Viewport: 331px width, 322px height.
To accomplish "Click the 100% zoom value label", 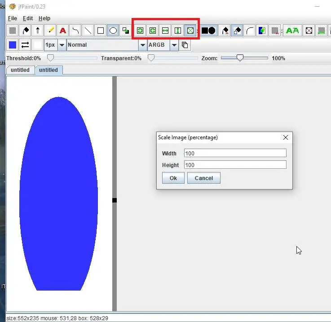I will [x=278, y=58].
